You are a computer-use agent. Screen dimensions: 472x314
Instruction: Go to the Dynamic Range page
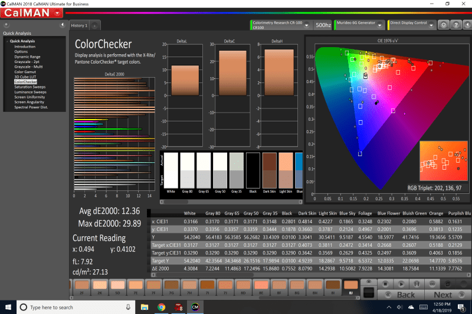(27, 57)
